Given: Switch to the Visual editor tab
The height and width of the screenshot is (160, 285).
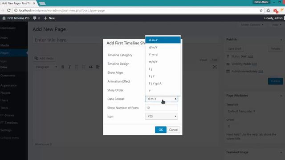Looking at the screenshot, I should point(203,60).
